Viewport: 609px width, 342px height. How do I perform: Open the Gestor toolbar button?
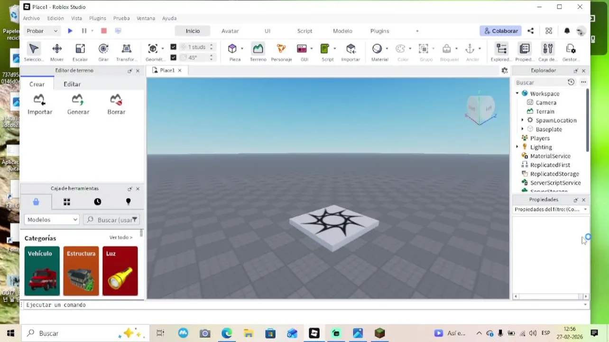pyautogui.click(x=571, y=52)
